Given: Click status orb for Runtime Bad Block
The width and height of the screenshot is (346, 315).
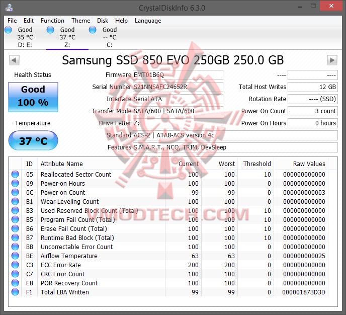Looking at the screenshot, I should pos(15,238).
